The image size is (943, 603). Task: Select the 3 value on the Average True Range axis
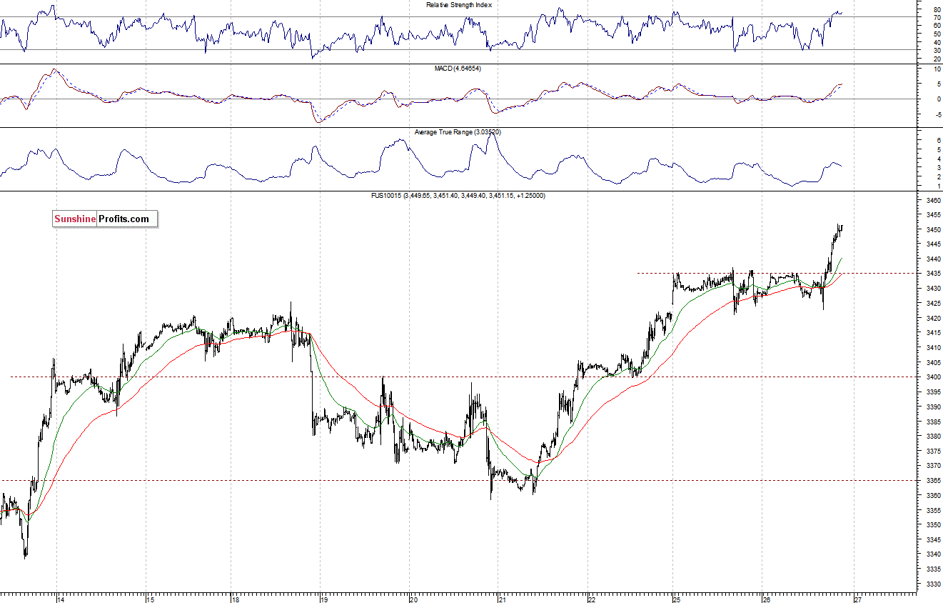[938, 168]
